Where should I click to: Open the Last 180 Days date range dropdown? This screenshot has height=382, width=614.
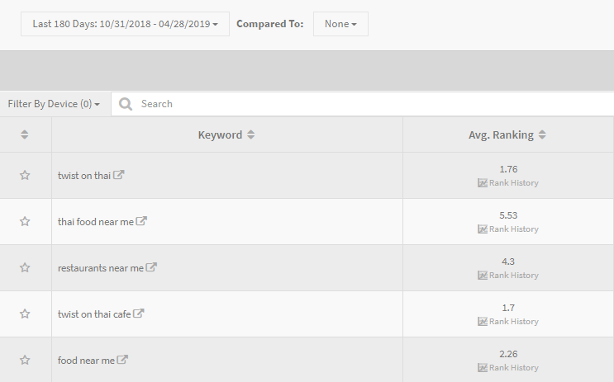125,24
